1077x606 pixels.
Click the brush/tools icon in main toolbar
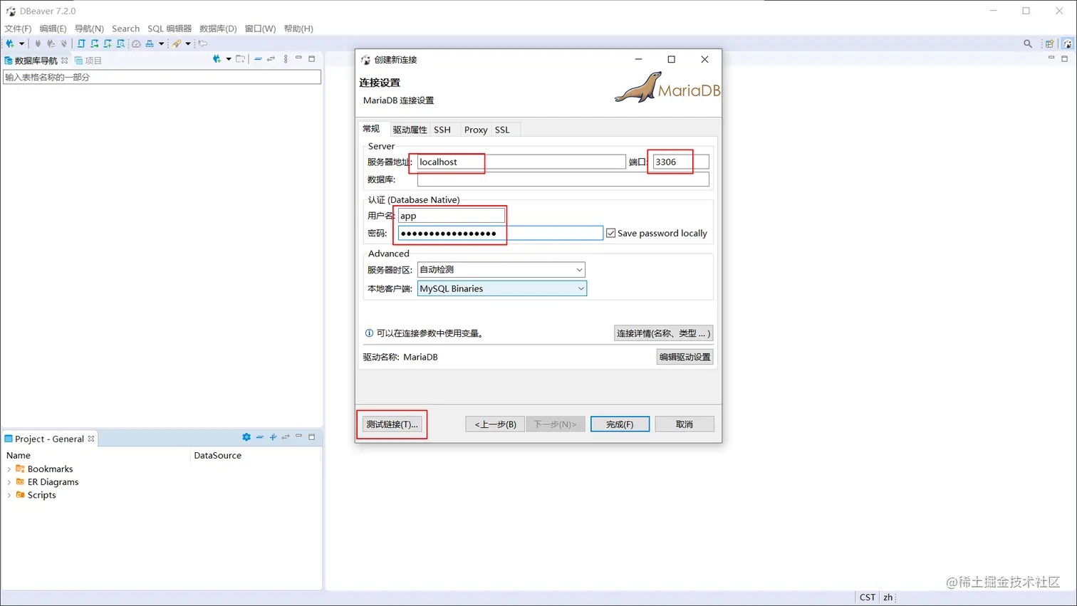point(177,43)
